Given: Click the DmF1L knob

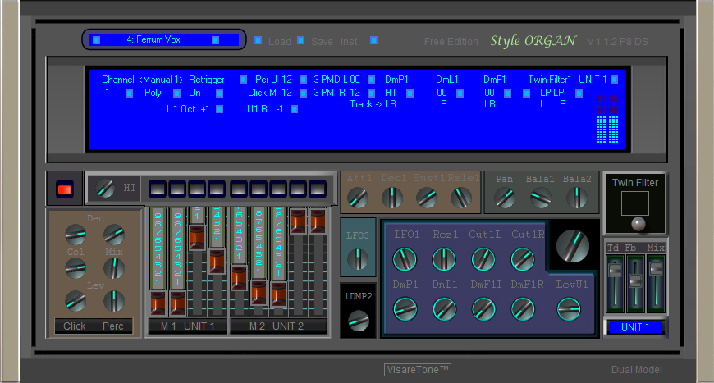Looking at the screenshot, I should (x=483, y=309).
